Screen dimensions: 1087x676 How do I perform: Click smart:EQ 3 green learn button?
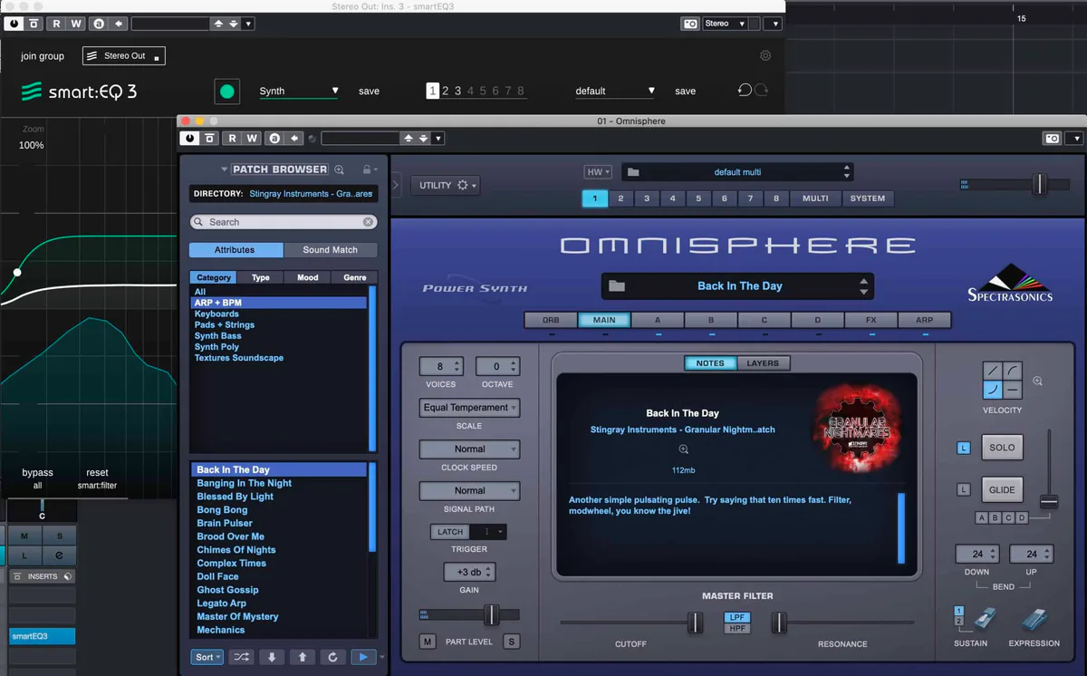click(x=226, y=92)
